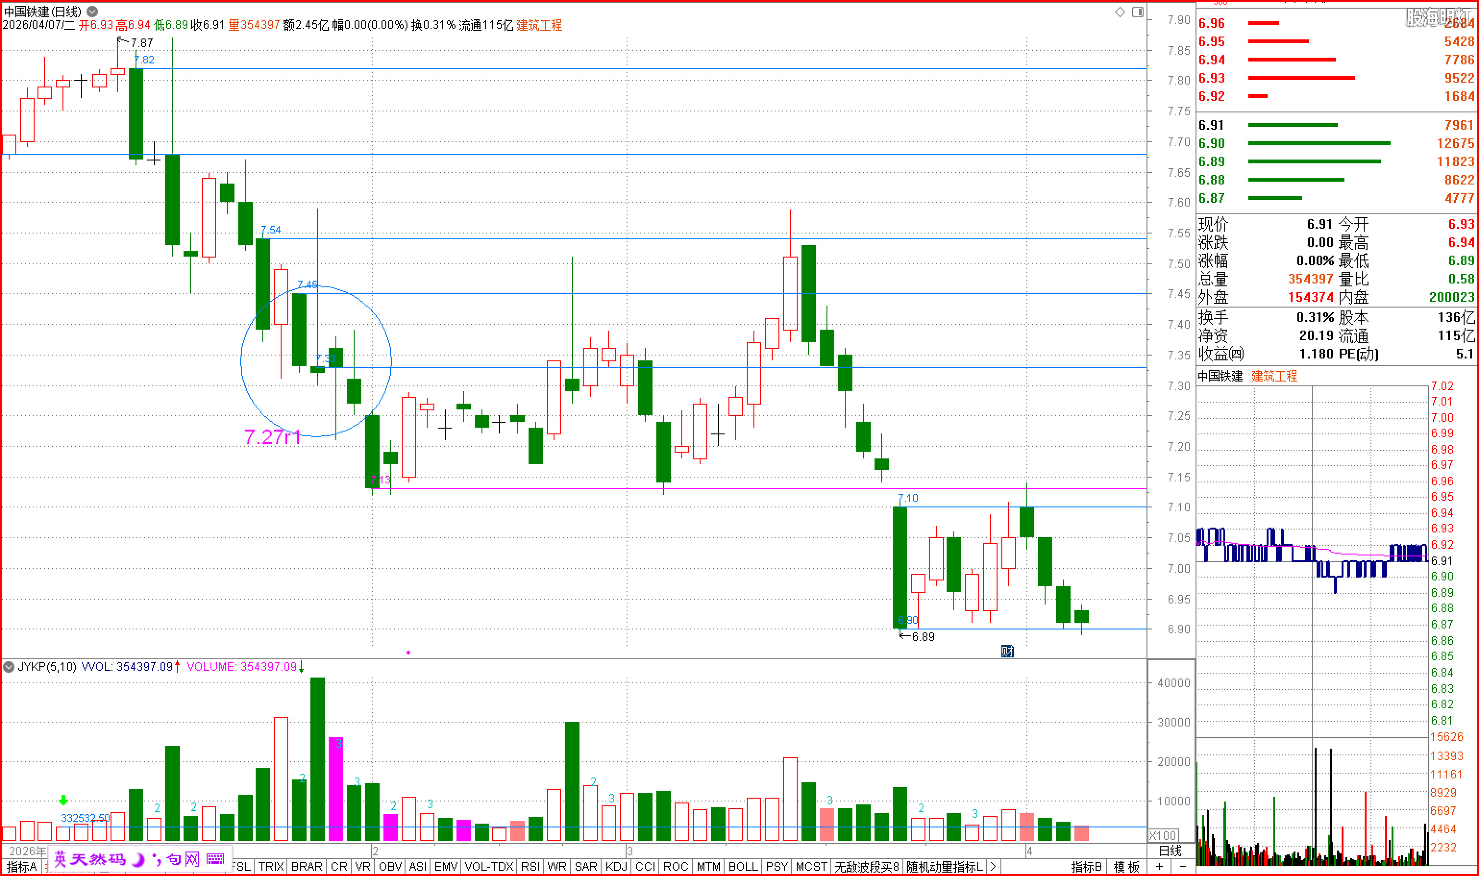Click the diamond icon at chart top-right
The height and width of the screenshot is (876, 1479).
(x=1120, y=12)
